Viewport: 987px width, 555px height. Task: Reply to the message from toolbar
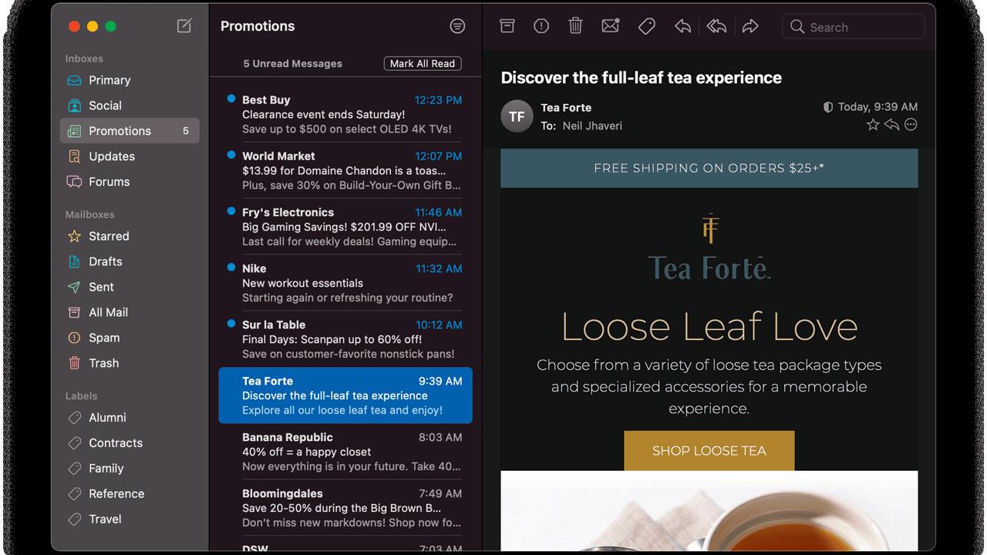point(682,27)
